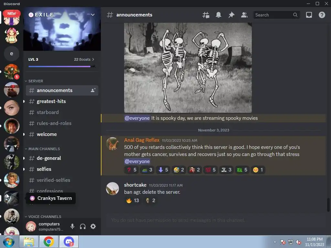331x248 pixels.
Task: Click the 22 Boosts link
Action: click(x=84, y=59)
